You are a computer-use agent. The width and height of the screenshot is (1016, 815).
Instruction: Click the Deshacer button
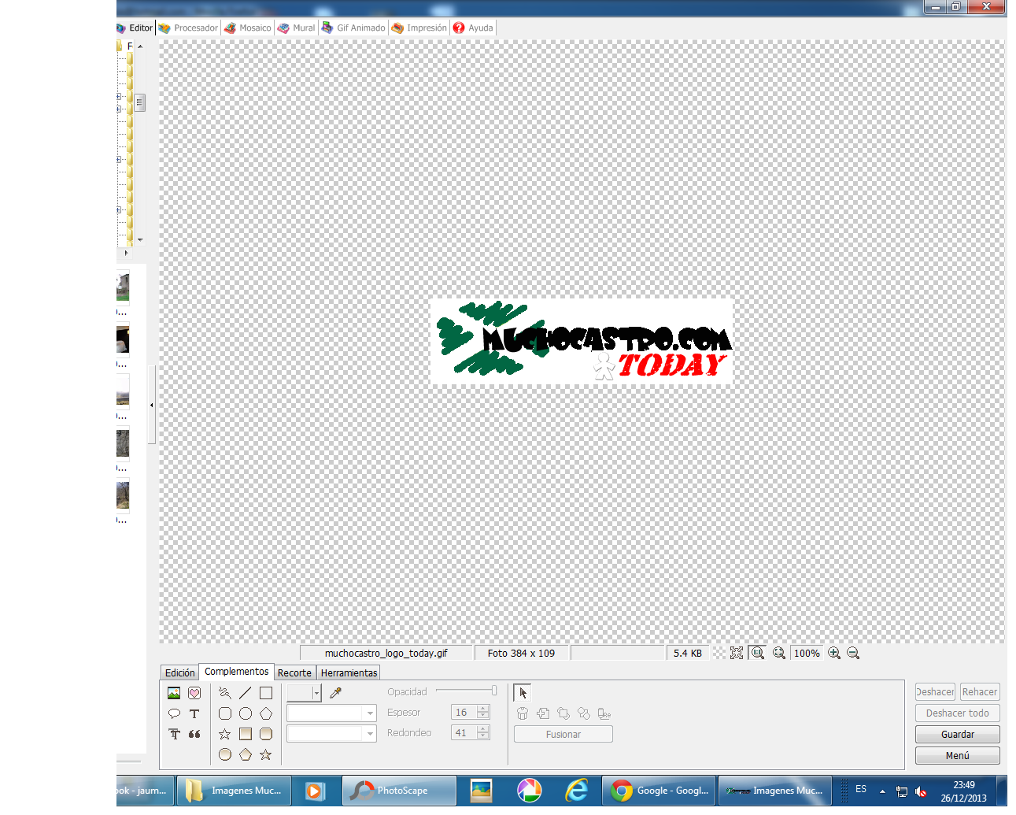point(935,691)
